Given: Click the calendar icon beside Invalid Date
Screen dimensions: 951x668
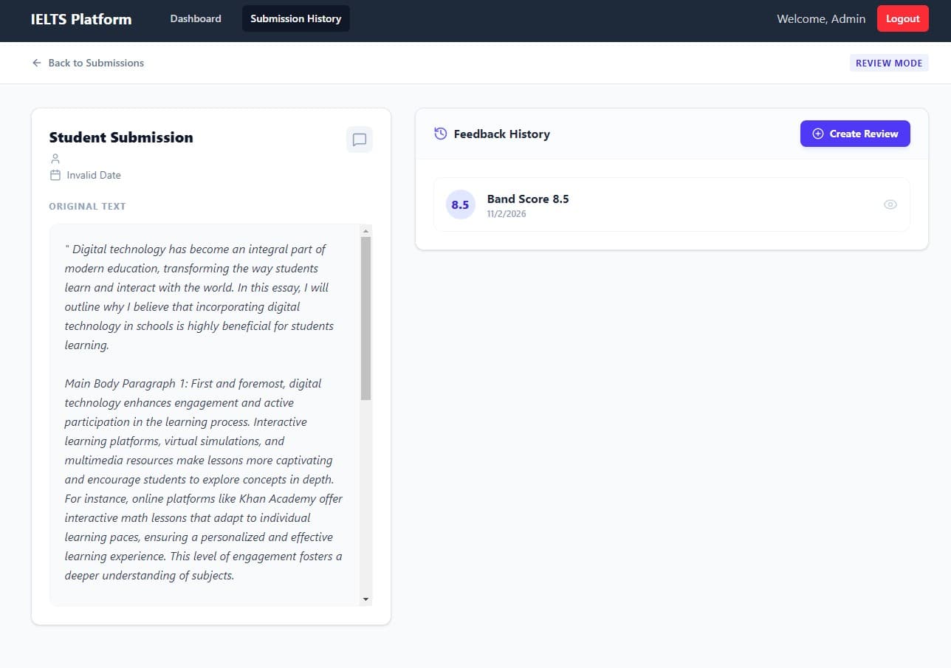Looking at the screenshot, I should coord(55,175).
